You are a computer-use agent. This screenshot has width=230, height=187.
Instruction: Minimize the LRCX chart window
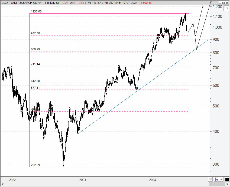(x=220, y=3)
